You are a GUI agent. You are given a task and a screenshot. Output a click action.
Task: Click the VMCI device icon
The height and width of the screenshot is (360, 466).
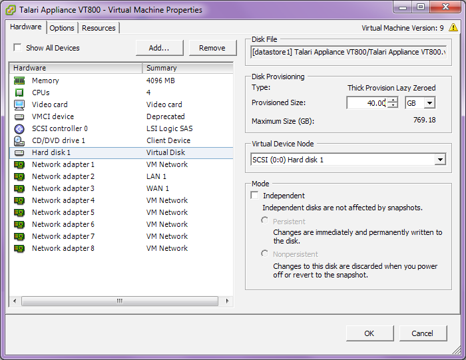coord(19,116)
